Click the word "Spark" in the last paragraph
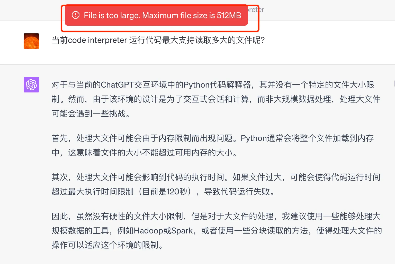 pos(182,231)
